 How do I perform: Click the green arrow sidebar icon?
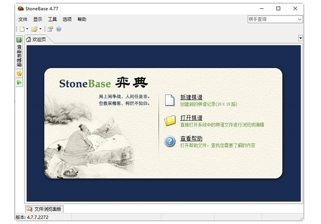[19, 82]
